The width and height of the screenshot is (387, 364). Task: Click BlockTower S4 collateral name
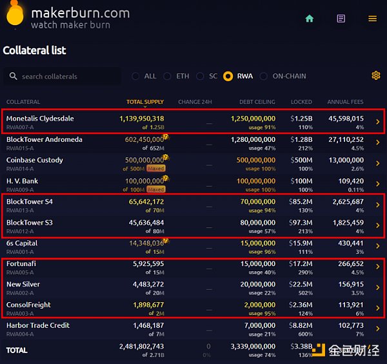click(30, 202)
